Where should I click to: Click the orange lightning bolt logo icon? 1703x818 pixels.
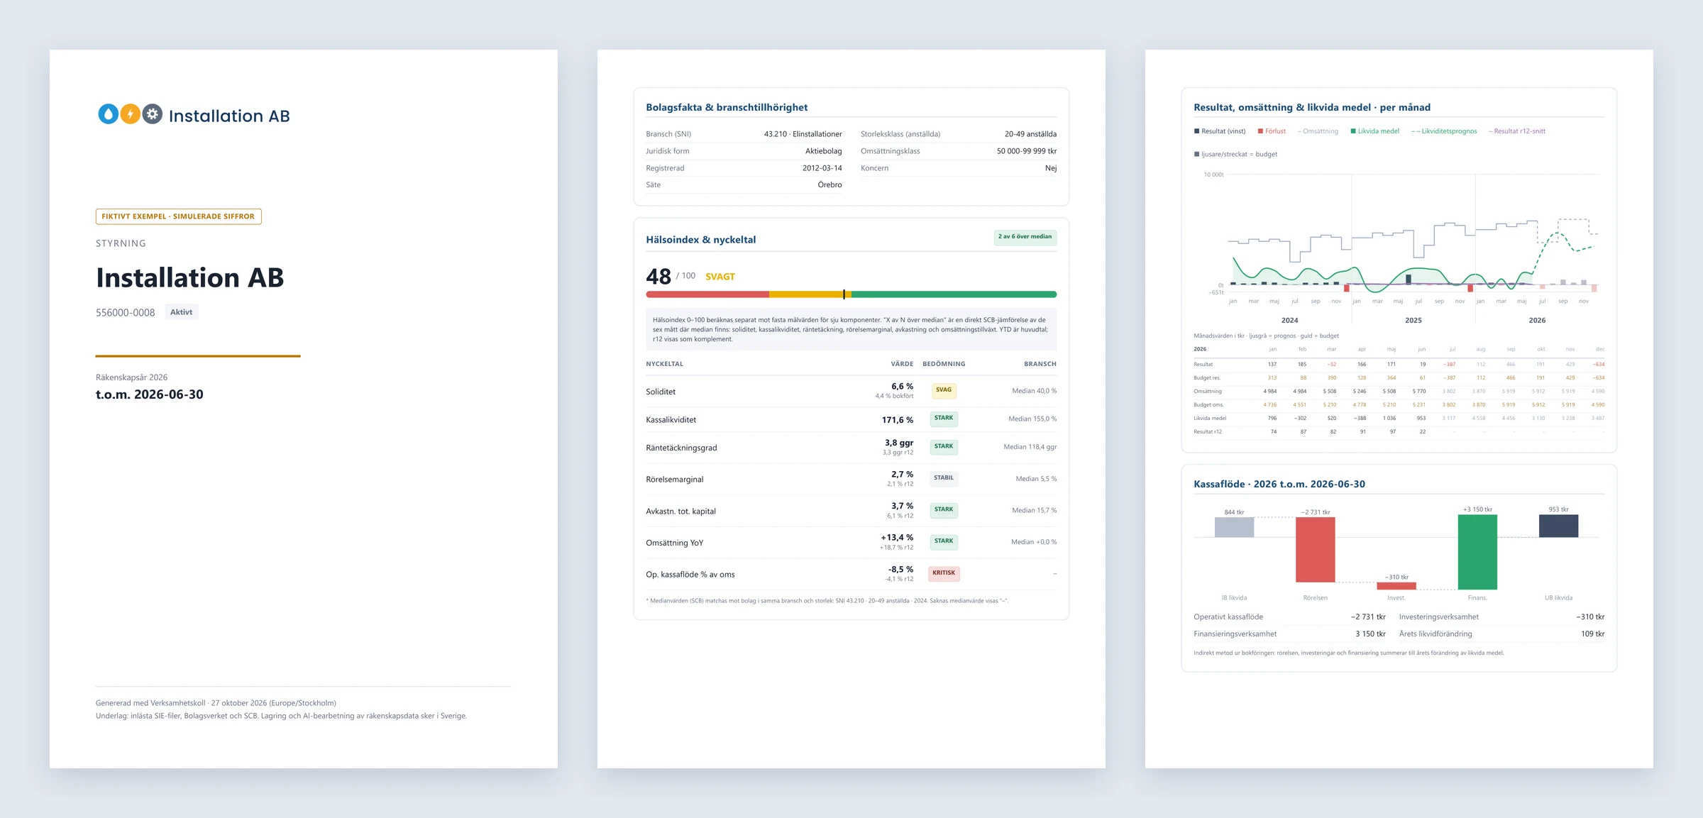(130, 114)
